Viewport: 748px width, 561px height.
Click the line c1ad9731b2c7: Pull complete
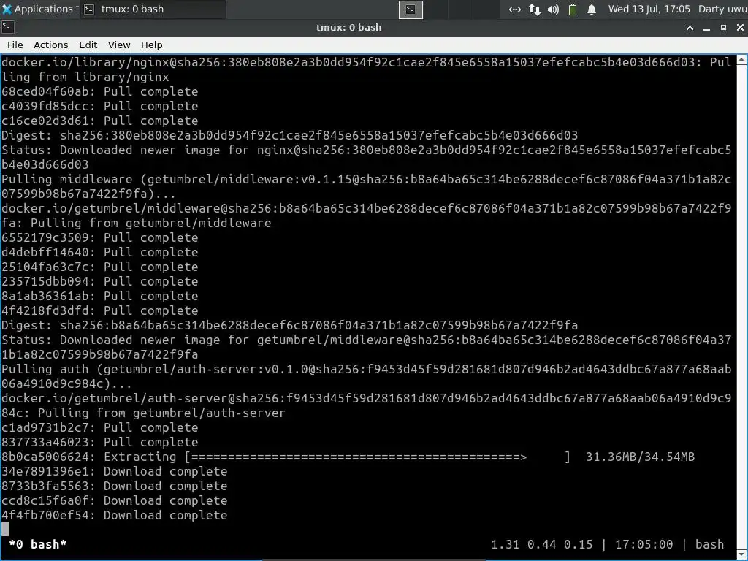tap(99, 427)
